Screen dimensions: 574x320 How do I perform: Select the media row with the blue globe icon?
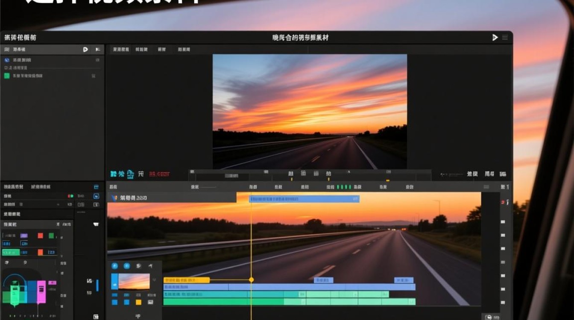click(52, 60)
